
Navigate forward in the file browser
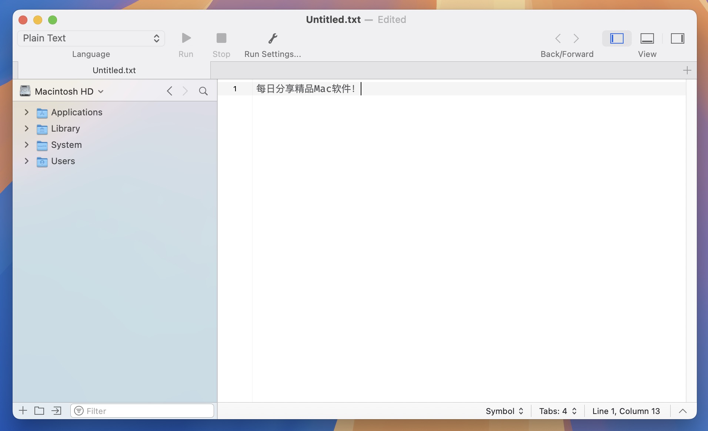185,91
